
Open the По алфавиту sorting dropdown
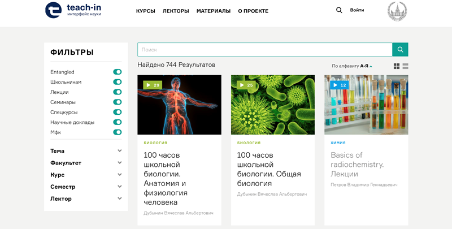click(x=352, y=66)
